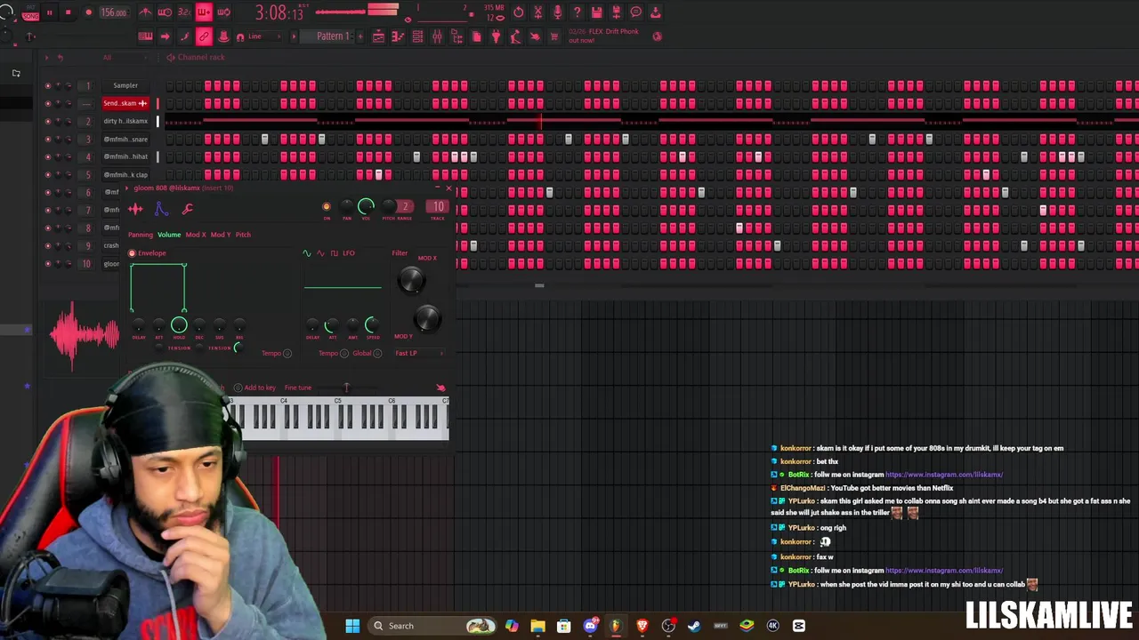Toggle the channel ON light in gloom 808

pos(327,206)
